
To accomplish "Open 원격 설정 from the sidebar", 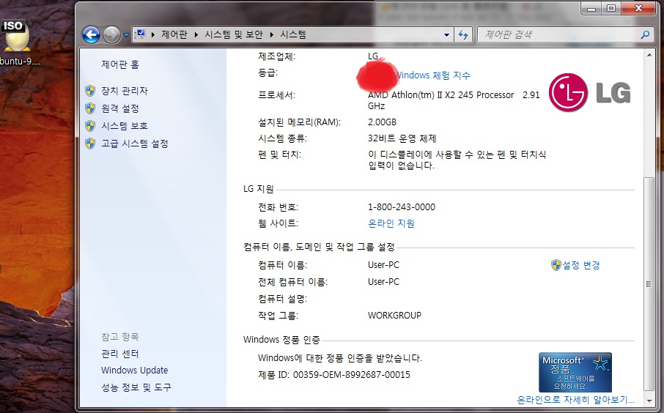I will tap(119, 108).
